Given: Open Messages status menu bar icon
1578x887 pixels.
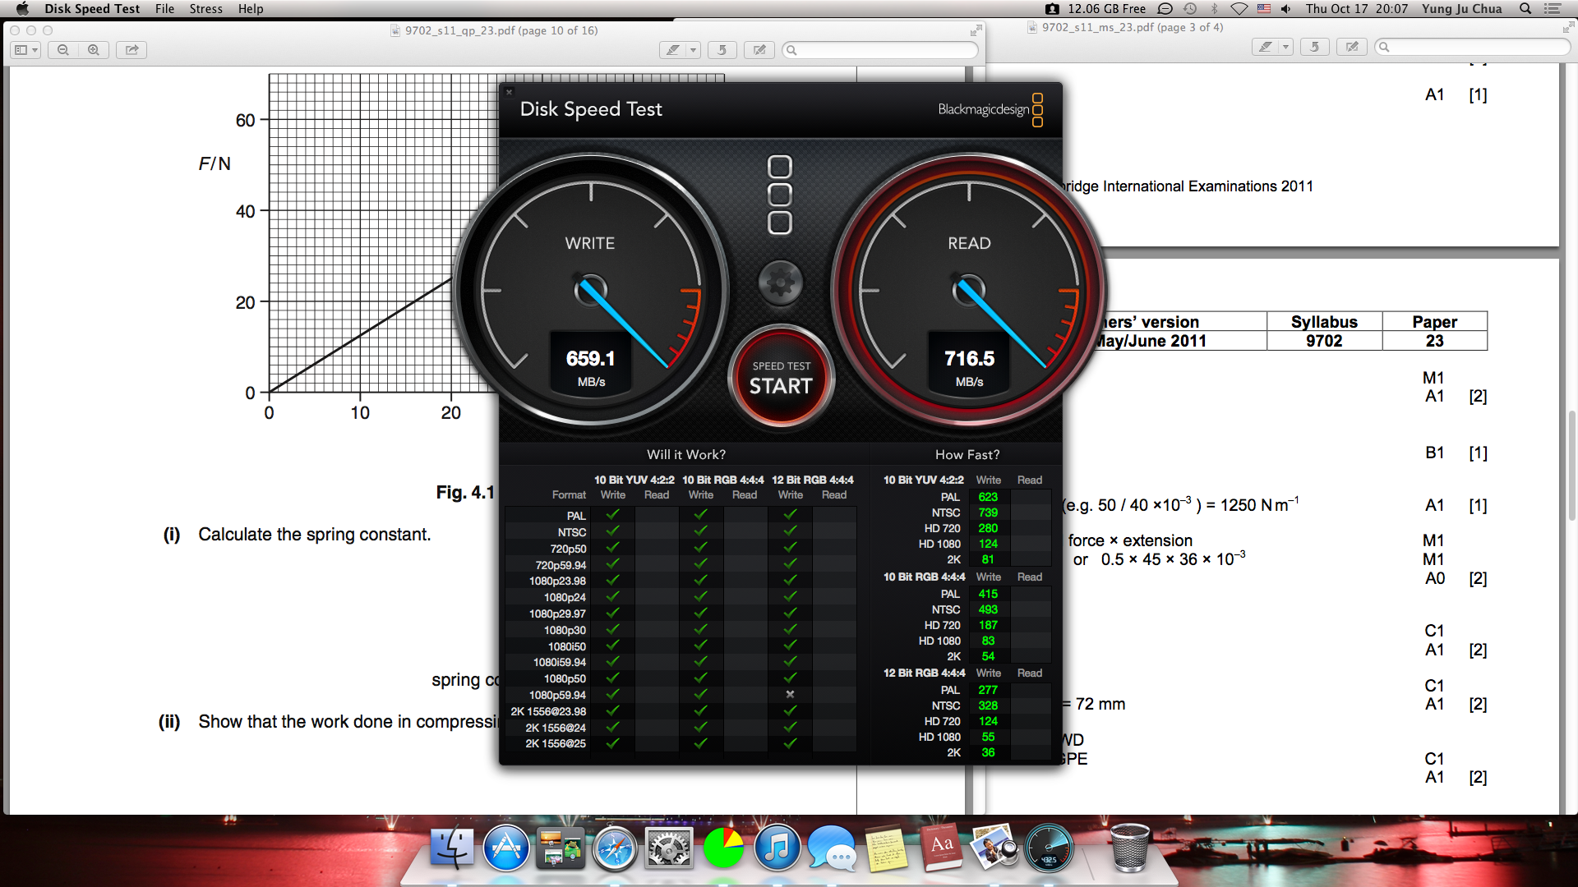Looking at the screenshot, I should (1165, 9).
